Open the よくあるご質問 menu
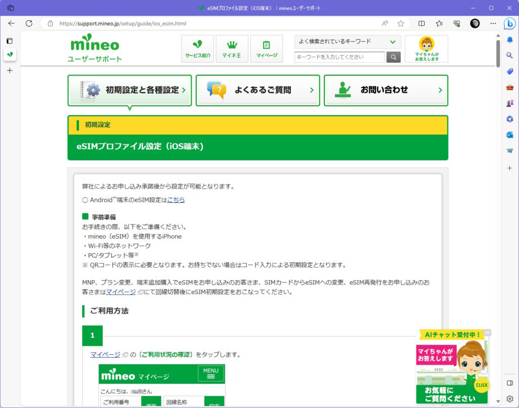Image resolution: width=519 pixels, height=408 pixels. [258, 90]
